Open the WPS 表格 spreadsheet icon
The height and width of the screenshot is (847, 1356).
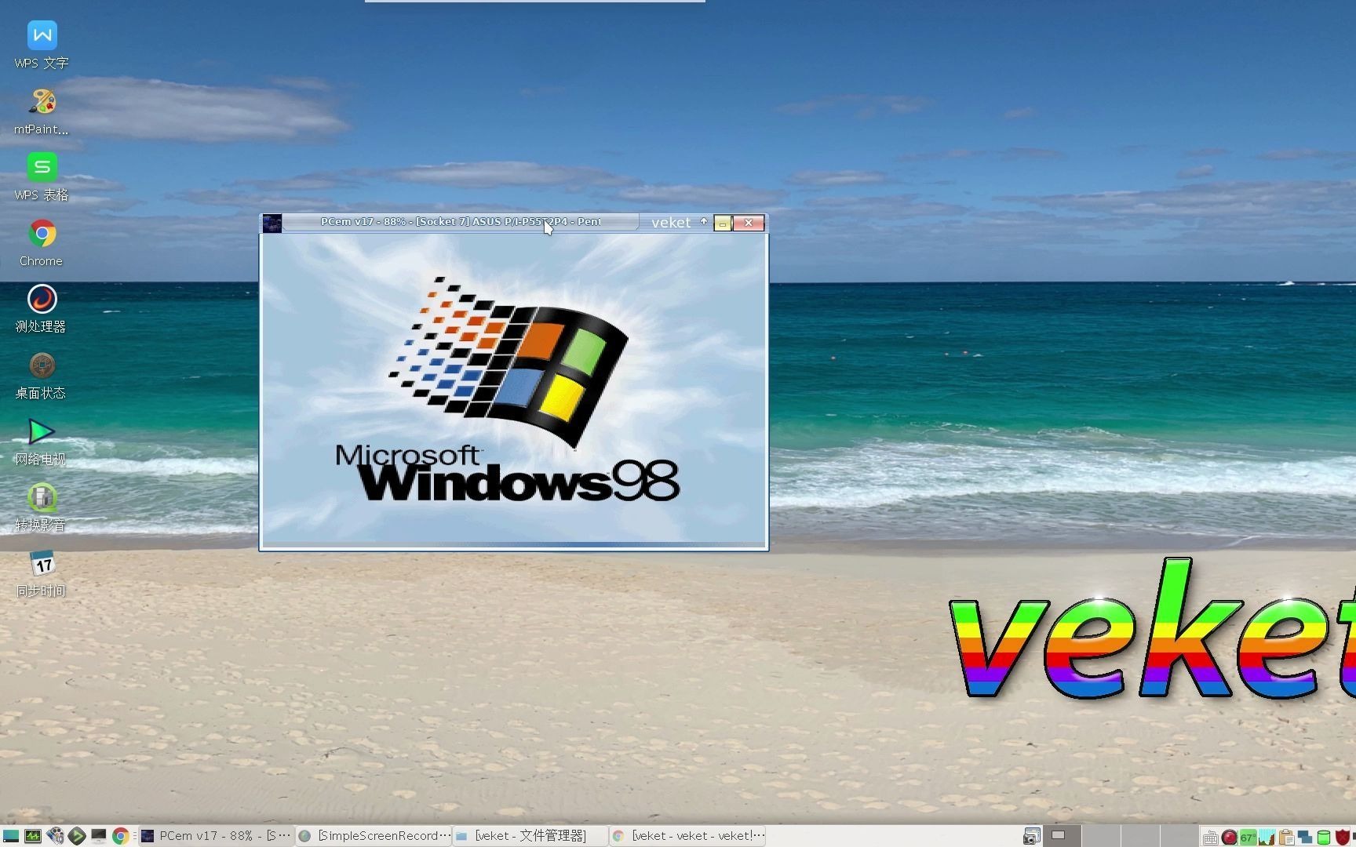click(x=42, y=178)
